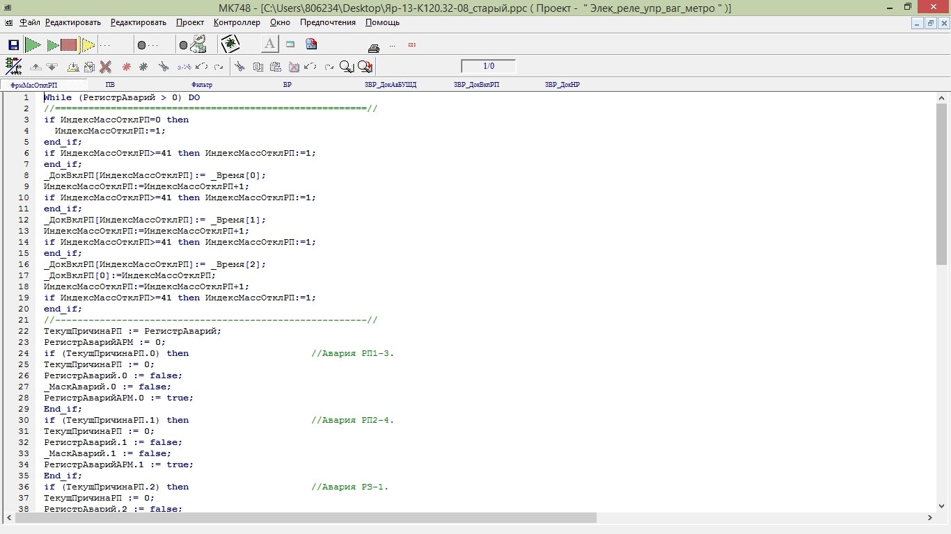This screenshot has width=951, height=534.
Task: Switch to the ЗВР_ДокВклРП tab
Action: [476, 85]
